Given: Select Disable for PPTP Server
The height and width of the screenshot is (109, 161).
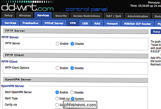Looking at the screenshot, I should click(72, 44).
